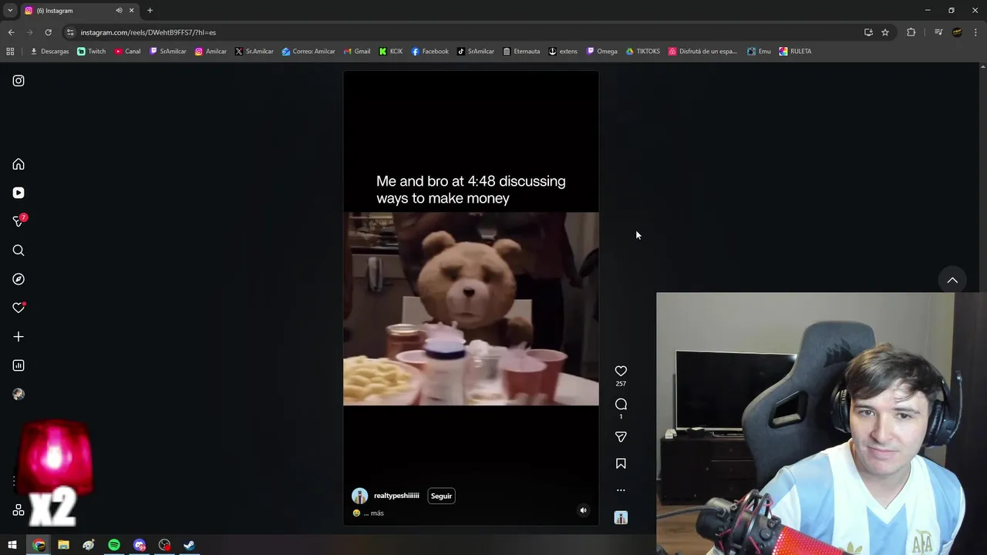Open Chrome apps grid in bookmarks bar
The width and height of the screenshot is (987, 555).
pyautogui.click(x=10, y=52)
